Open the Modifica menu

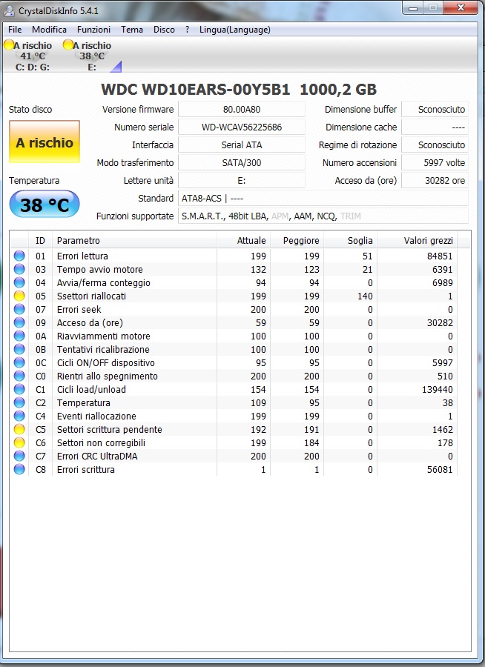pos(49,30)
